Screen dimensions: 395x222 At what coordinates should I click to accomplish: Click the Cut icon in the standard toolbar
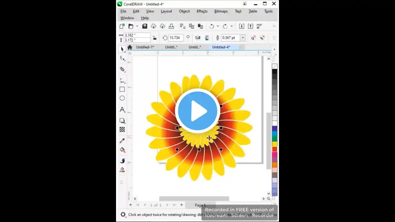[182, 26]
